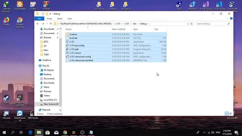Screen dimensions: 242x136
Task: Select the level.dat file
Action: click(x=116, y=38)
